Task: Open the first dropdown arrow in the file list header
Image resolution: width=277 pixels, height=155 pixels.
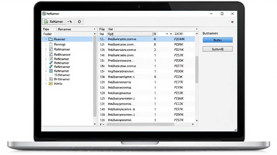Action: coord(167,34)
